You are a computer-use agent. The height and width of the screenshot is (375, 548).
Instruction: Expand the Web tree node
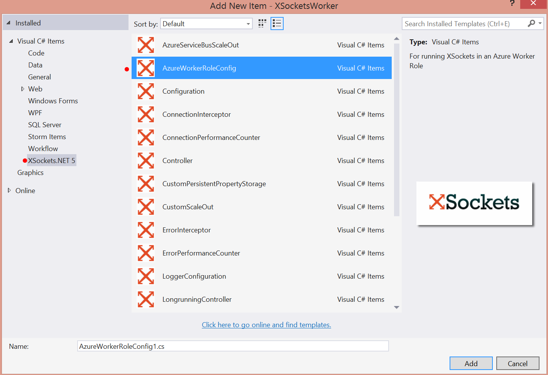click(x=22, y=89)
